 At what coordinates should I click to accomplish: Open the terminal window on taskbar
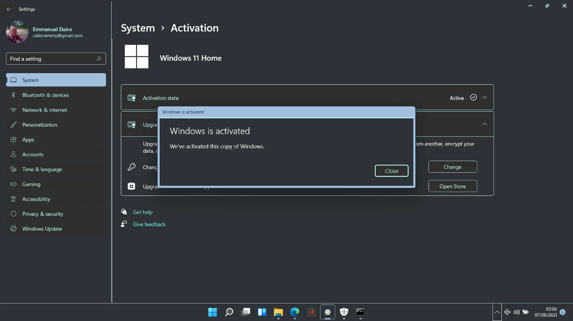[x=360, y=312]
